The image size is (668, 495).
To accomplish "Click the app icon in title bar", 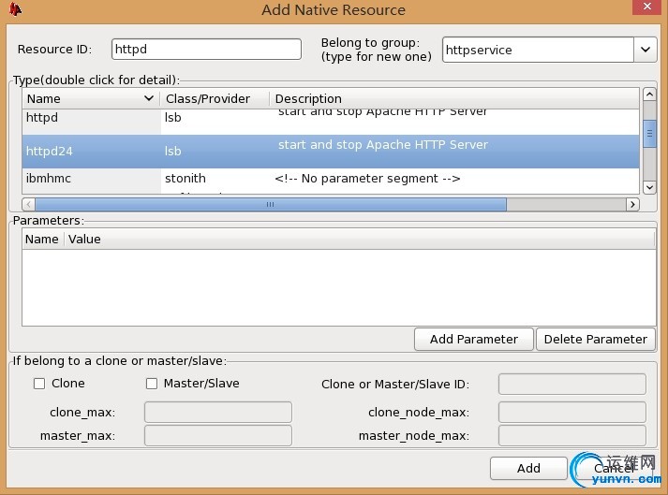I will pos(15,9).
